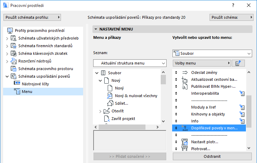The image size is (257, 163).
Task: Select the Moduly a Xref menu entry
Action: tap(203, 107)
